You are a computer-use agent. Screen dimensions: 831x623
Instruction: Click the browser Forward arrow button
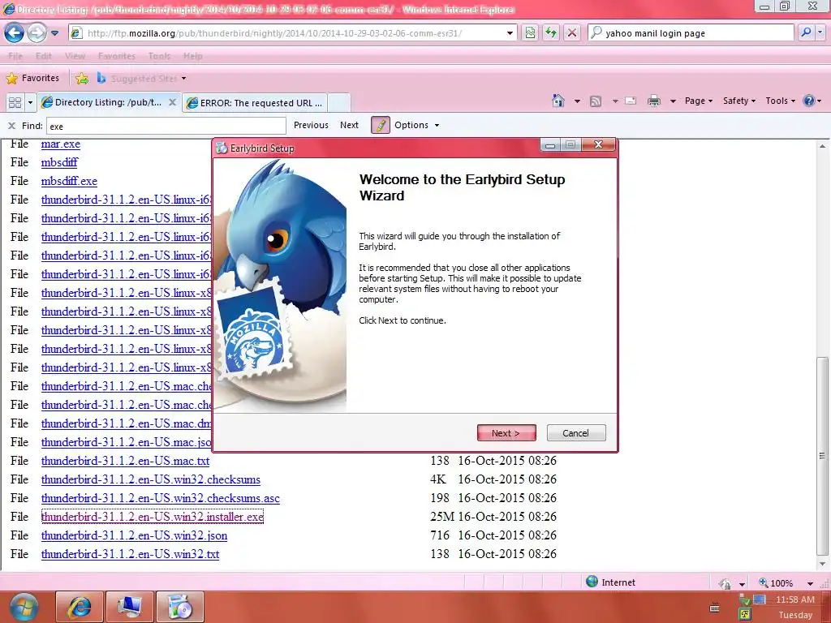point(37,32)
